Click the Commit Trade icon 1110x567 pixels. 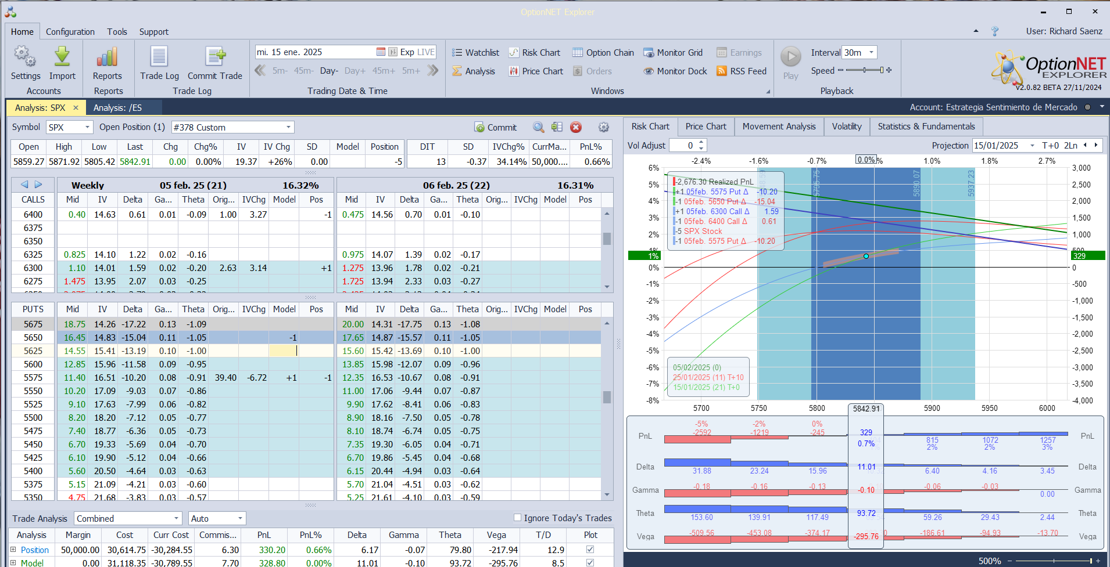pyautogui.click(x=215, y=57)
